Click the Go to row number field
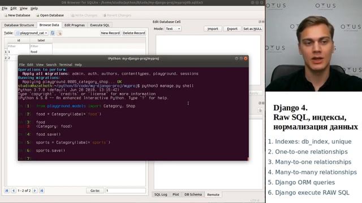 point(126,191)
